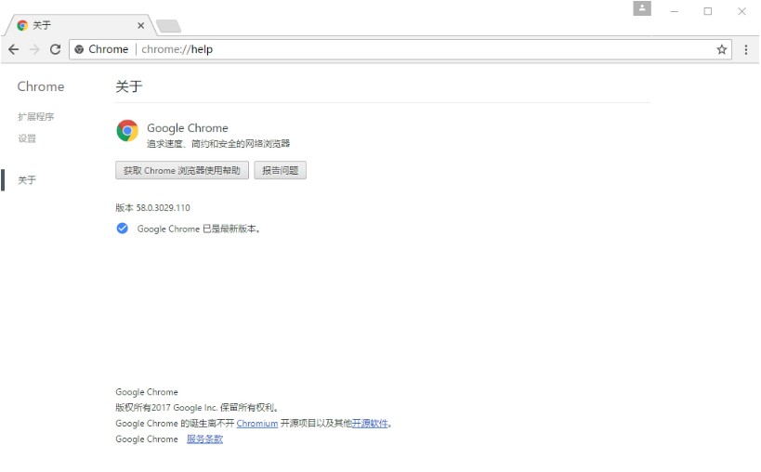Screen dimensions: 761x472
Task: Close the Chrome window
Action: [742, 11]
